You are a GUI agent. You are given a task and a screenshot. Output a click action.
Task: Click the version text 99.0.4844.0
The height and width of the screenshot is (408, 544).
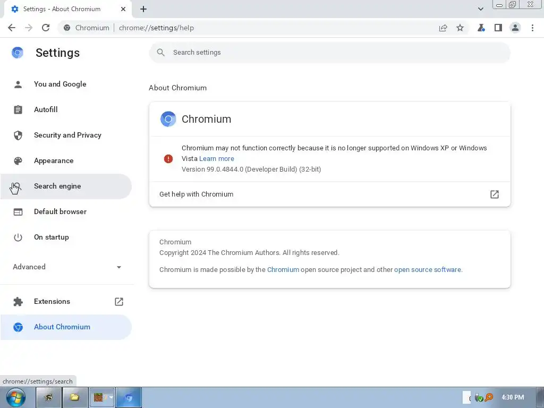pos(251,169)
